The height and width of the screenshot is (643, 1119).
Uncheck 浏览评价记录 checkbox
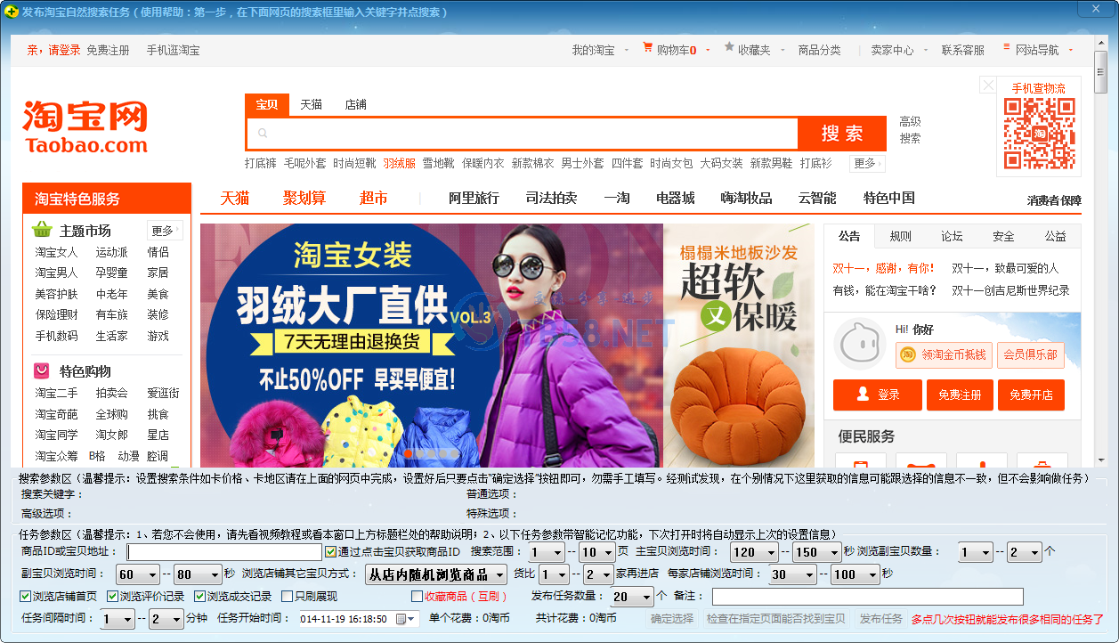point(112,596)
